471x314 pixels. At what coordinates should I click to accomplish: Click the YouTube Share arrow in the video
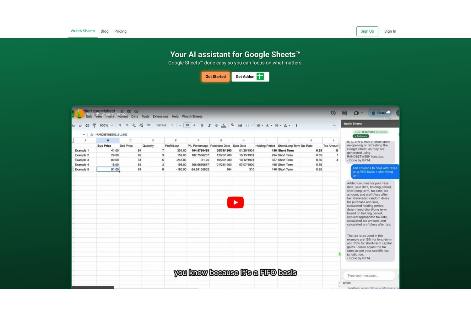coord(388,112)
